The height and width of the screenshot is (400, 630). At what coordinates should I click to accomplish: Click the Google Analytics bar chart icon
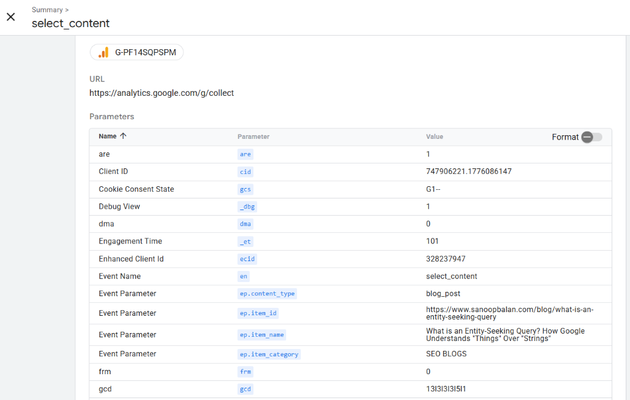(103, 52)
